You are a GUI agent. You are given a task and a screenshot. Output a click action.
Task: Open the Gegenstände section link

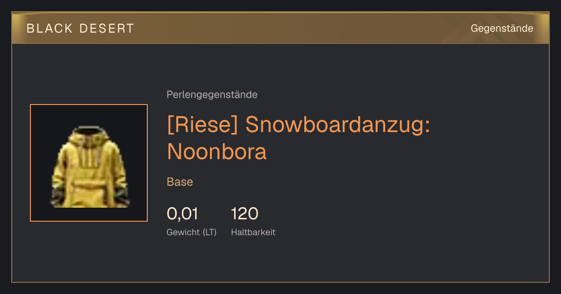pos(502,28)
